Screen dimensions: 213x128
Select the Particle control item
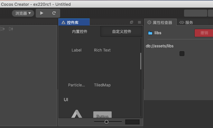[77, 85]
